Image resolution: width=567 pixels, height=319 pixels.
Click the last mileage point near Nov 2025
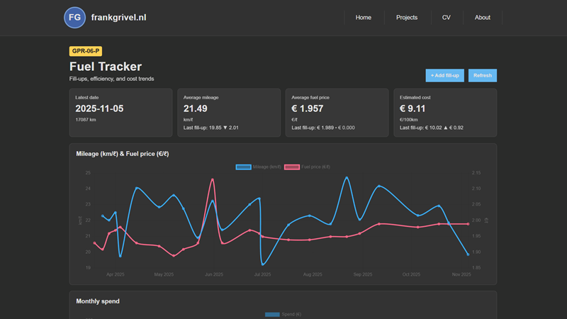coord(468,254)
